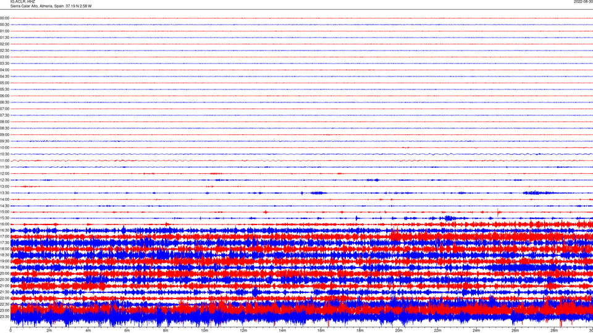Select the 09:30 time label

[x=4, y=141]
